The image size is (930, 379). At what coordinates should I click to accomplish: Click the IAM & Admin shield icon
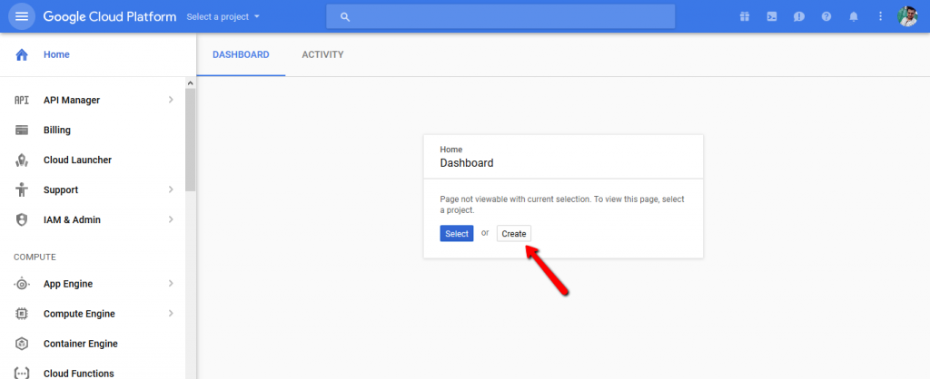(x=22, y=219)
